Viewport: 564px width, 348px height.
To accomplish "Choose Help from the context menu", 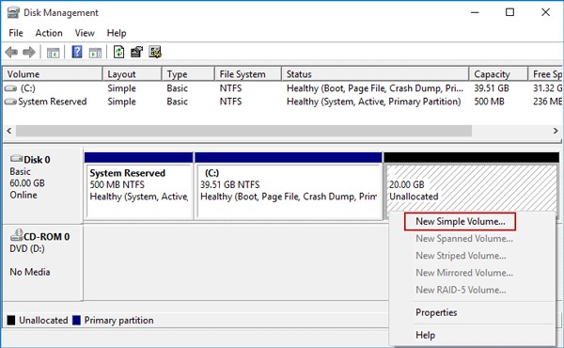I will pyautogui.click(x=425, y=335).
